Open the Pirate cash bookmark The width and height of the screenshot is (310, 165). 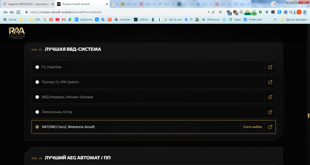[253, 19]
